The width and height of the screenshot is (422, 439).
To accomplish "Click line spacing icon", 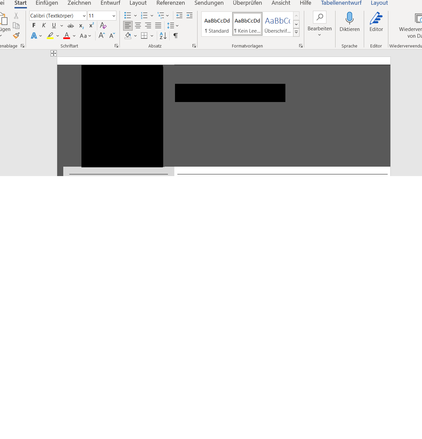I will (171, 26).
